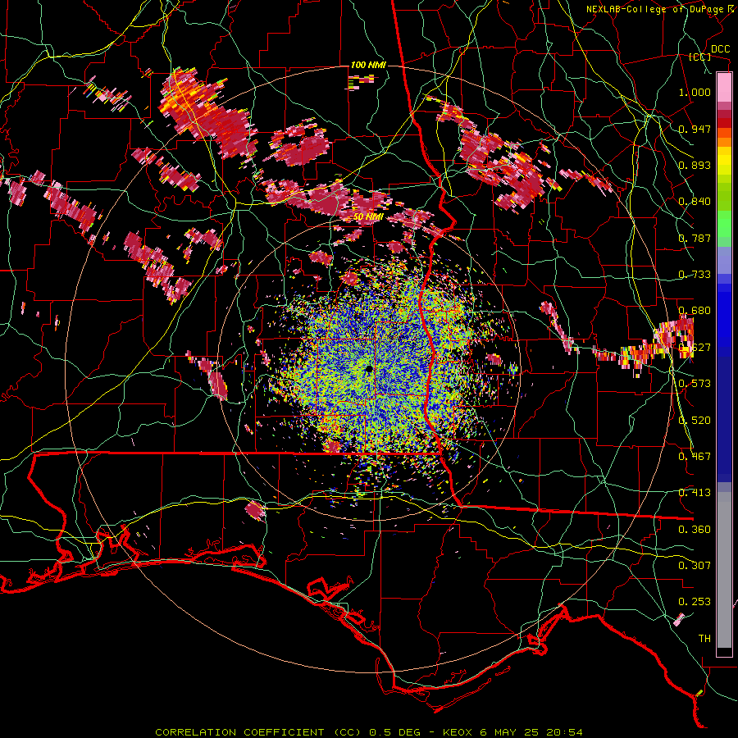
Task: Click the 100 NMI range ring label
Action: tap(368, 65)
